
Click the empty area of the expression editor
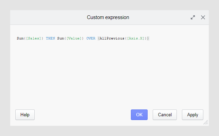point(109,75)
